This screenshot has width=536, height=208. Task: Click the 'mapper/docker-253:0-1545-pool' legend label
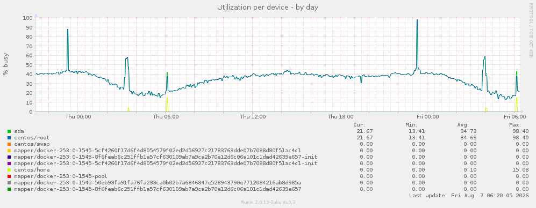coord(61,176)
